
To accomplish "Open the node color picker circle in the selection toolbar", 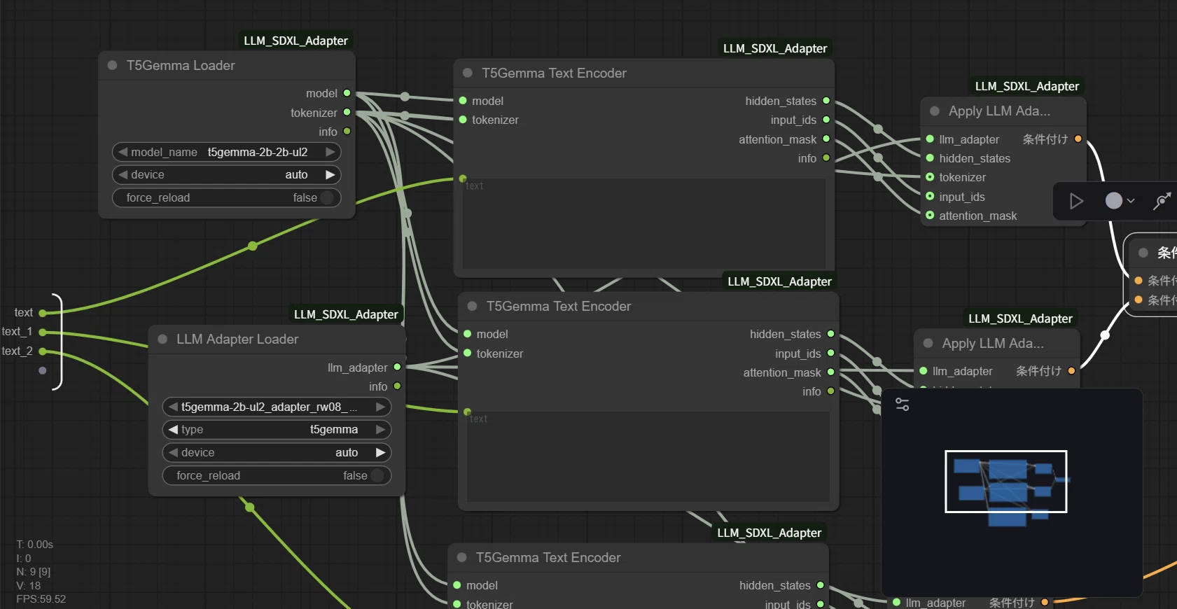I will (1113, 201).
